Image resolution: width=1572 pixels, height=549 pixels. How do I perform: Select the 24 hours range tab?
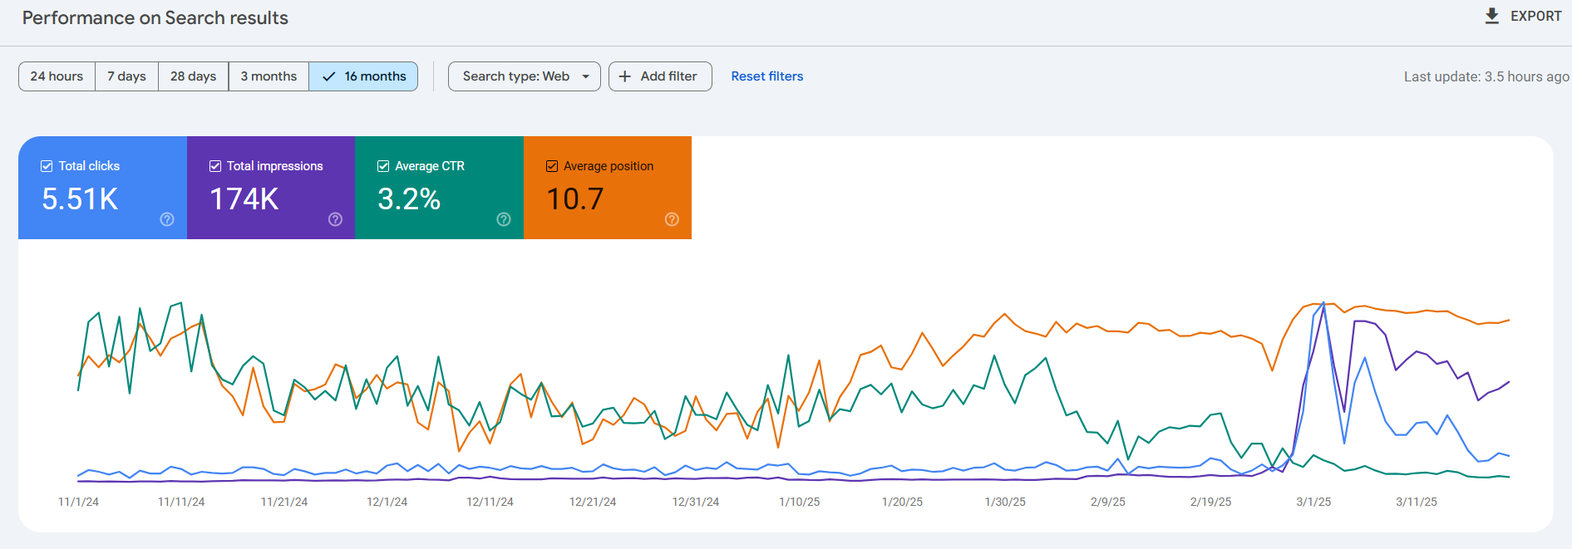57,76
